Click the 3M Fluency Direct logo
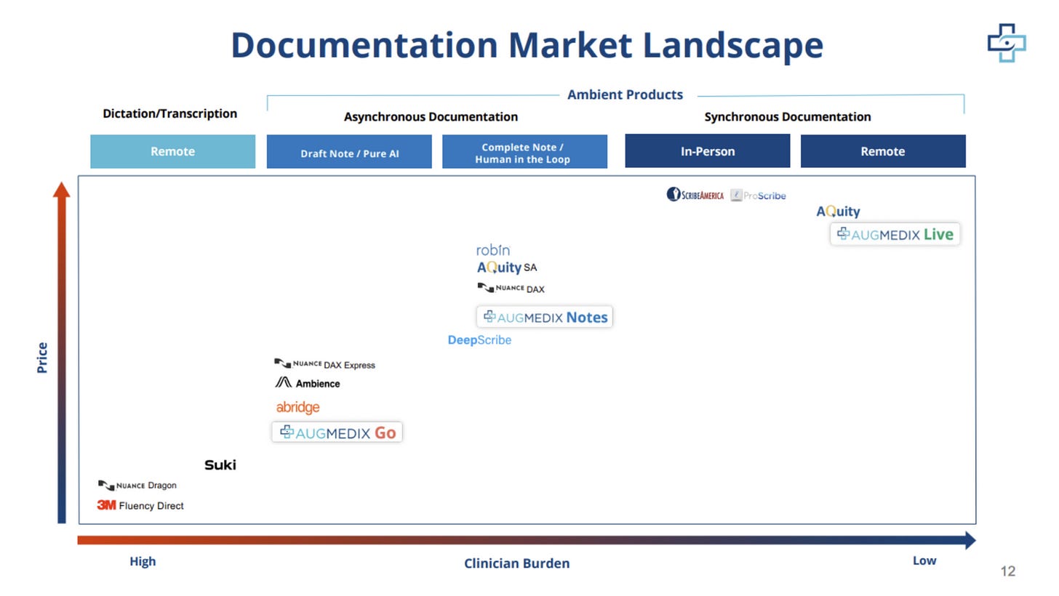Viewport: 1059px width, 596px height. click(140, 505)
